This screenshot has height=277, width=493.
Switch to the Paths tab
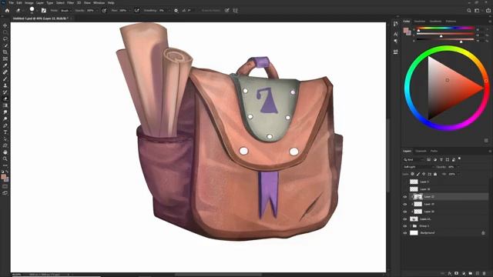coord(434,151)
